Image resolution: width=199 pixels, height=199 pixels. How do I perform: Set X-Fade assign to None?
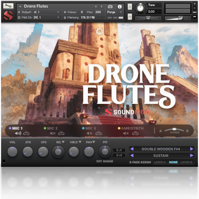173,162
